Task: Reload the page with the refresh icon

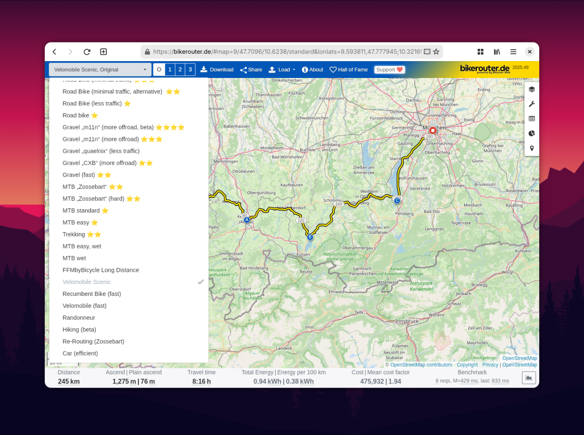Action: point(87,52)
